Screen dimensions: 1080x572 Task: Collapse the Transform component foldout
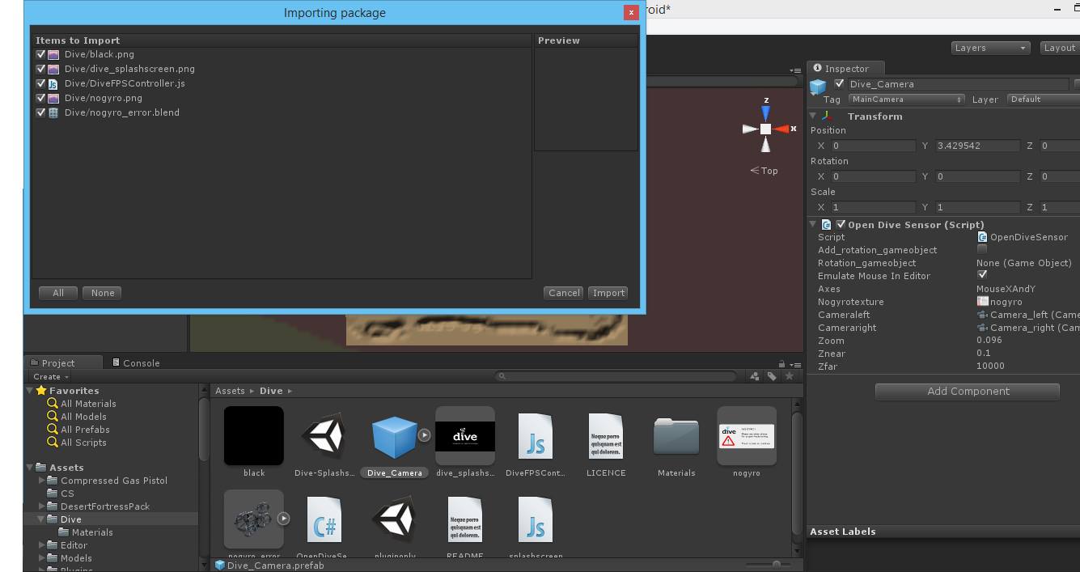click(813, 117)
